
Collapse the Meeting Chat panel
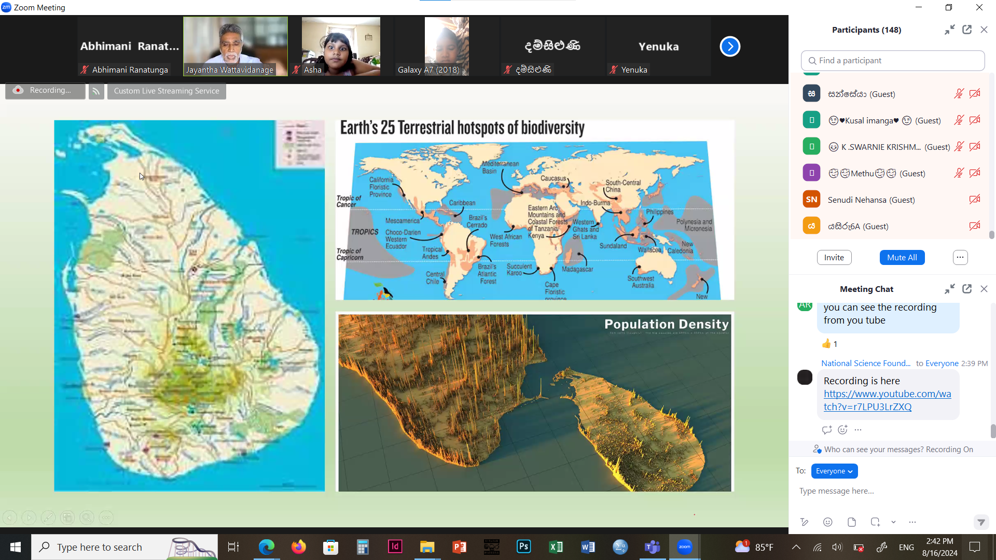(949, 289)
